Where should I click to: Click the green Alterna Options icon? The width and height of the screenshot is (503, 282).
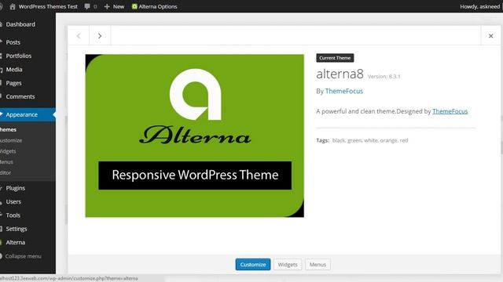coord(134,6)
